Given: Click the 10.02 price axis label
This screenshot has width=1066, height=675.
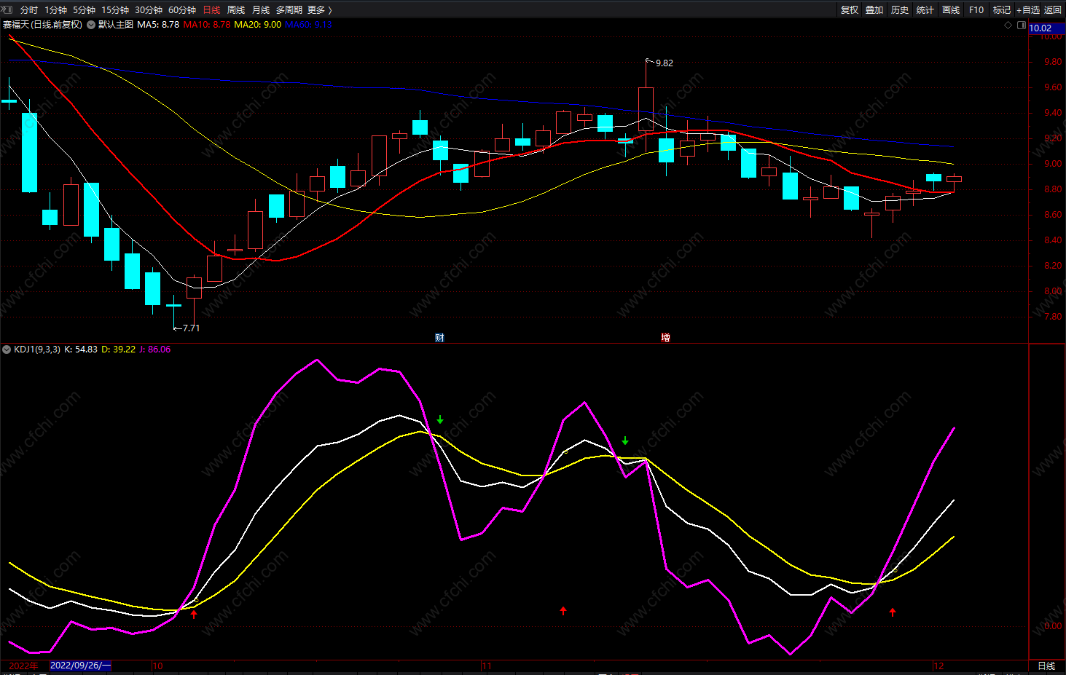Looking at the screenshot, I should (x=1046, y=28).
